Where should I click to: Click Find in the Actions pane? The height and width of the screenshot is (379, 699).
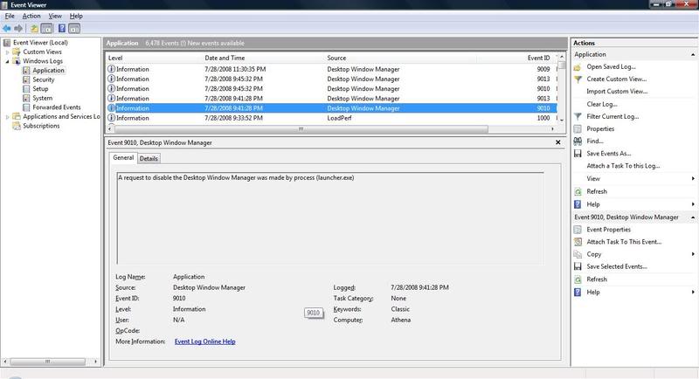coord(595,141)
